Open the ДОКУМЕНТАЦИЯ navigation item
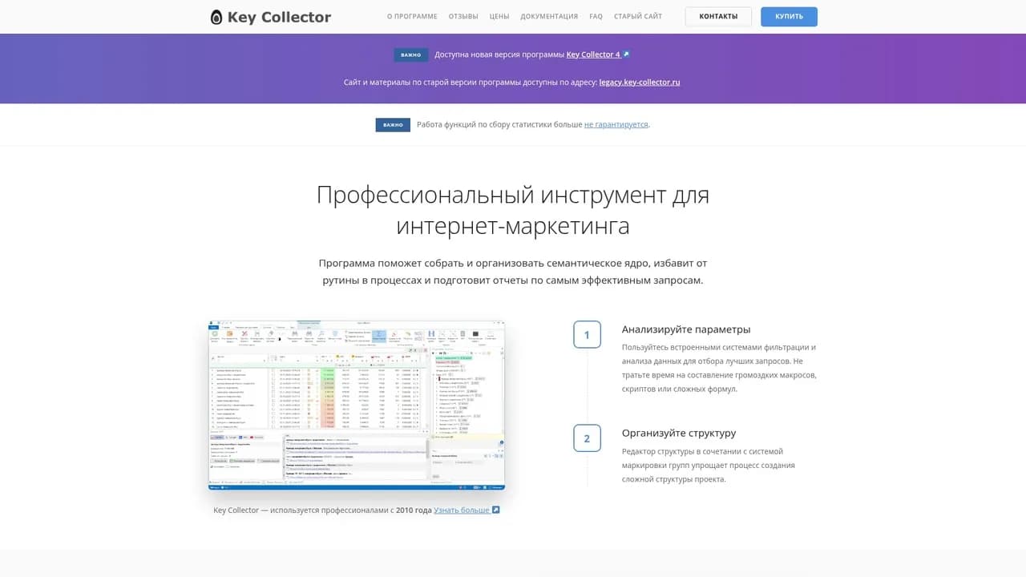The width and height of the screenshot is (1026, 577). [x=549, y=15]
